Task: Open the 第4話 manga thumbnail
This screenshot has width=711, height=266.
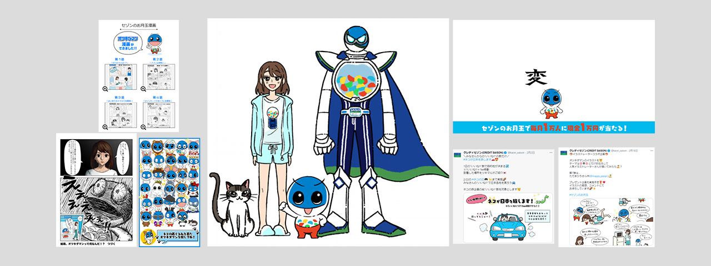Action: tap(158, 116)
